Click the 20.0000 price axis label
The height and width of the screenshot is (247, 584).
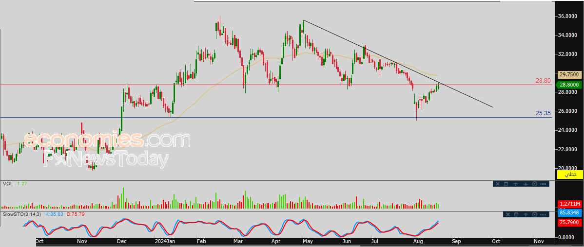tap(568, 168)
